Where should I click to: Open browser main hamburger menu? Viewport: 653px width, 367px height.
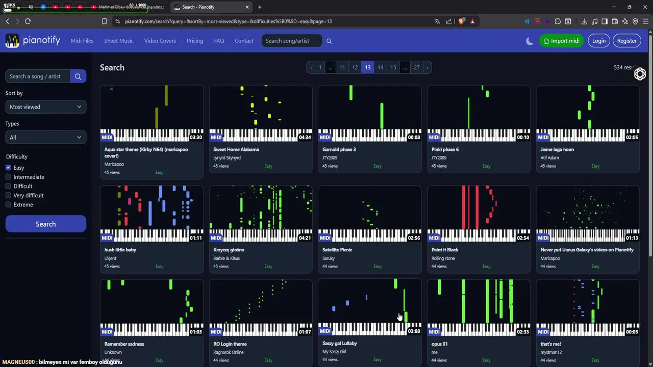[645, 21]
